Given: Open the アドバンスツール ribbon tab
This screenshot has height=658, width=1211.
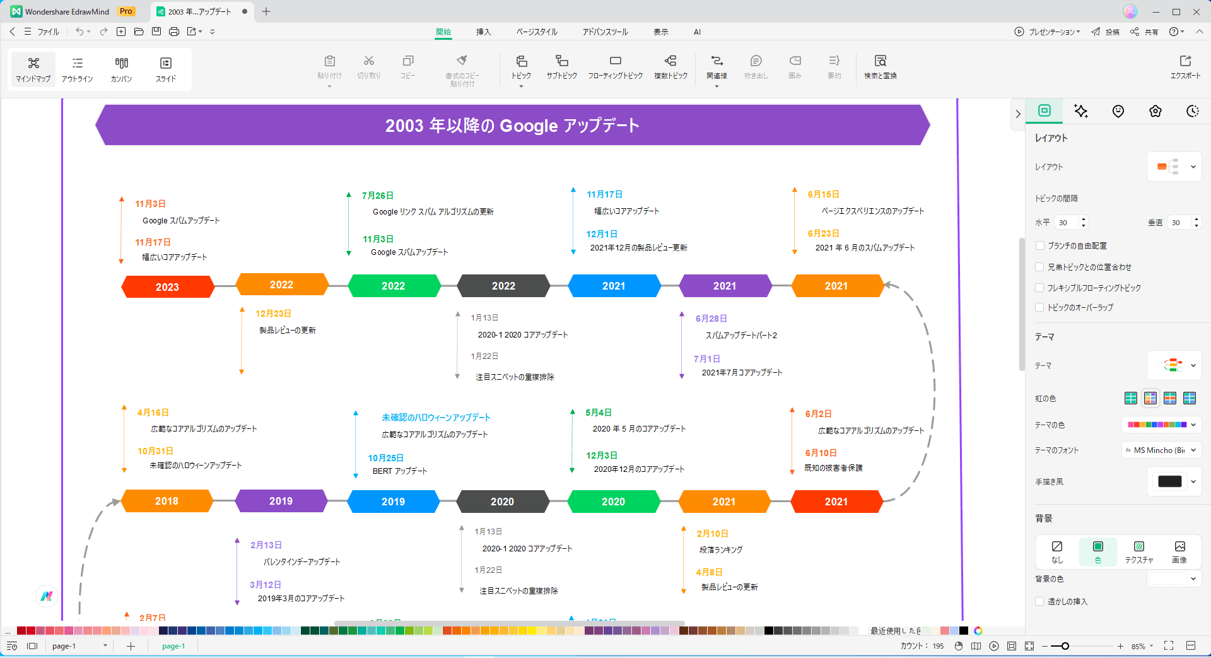Looking at the screenshot, I should (605, 32).
